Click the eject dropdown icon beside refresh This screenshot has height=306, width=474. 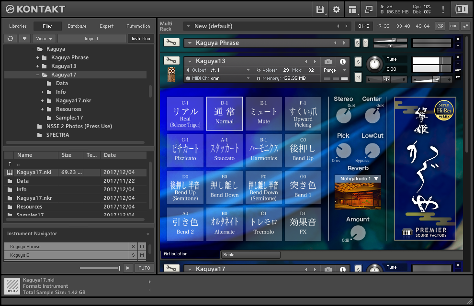[x=24, y=39]
